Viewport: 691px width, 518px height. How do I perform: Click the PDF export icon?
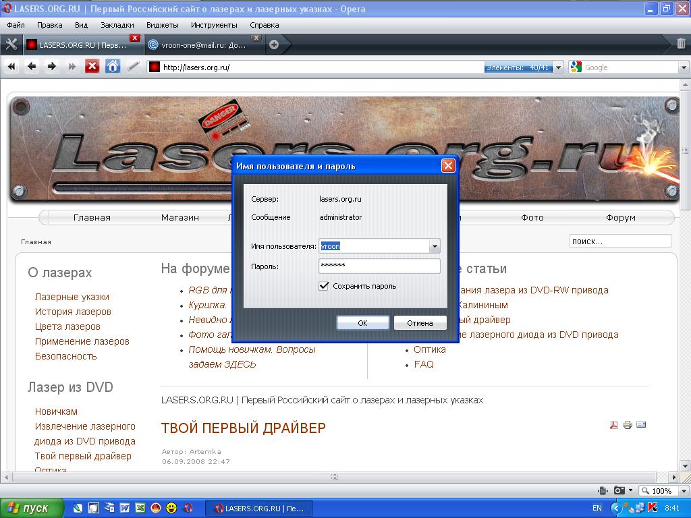click(x=614, y=425)
